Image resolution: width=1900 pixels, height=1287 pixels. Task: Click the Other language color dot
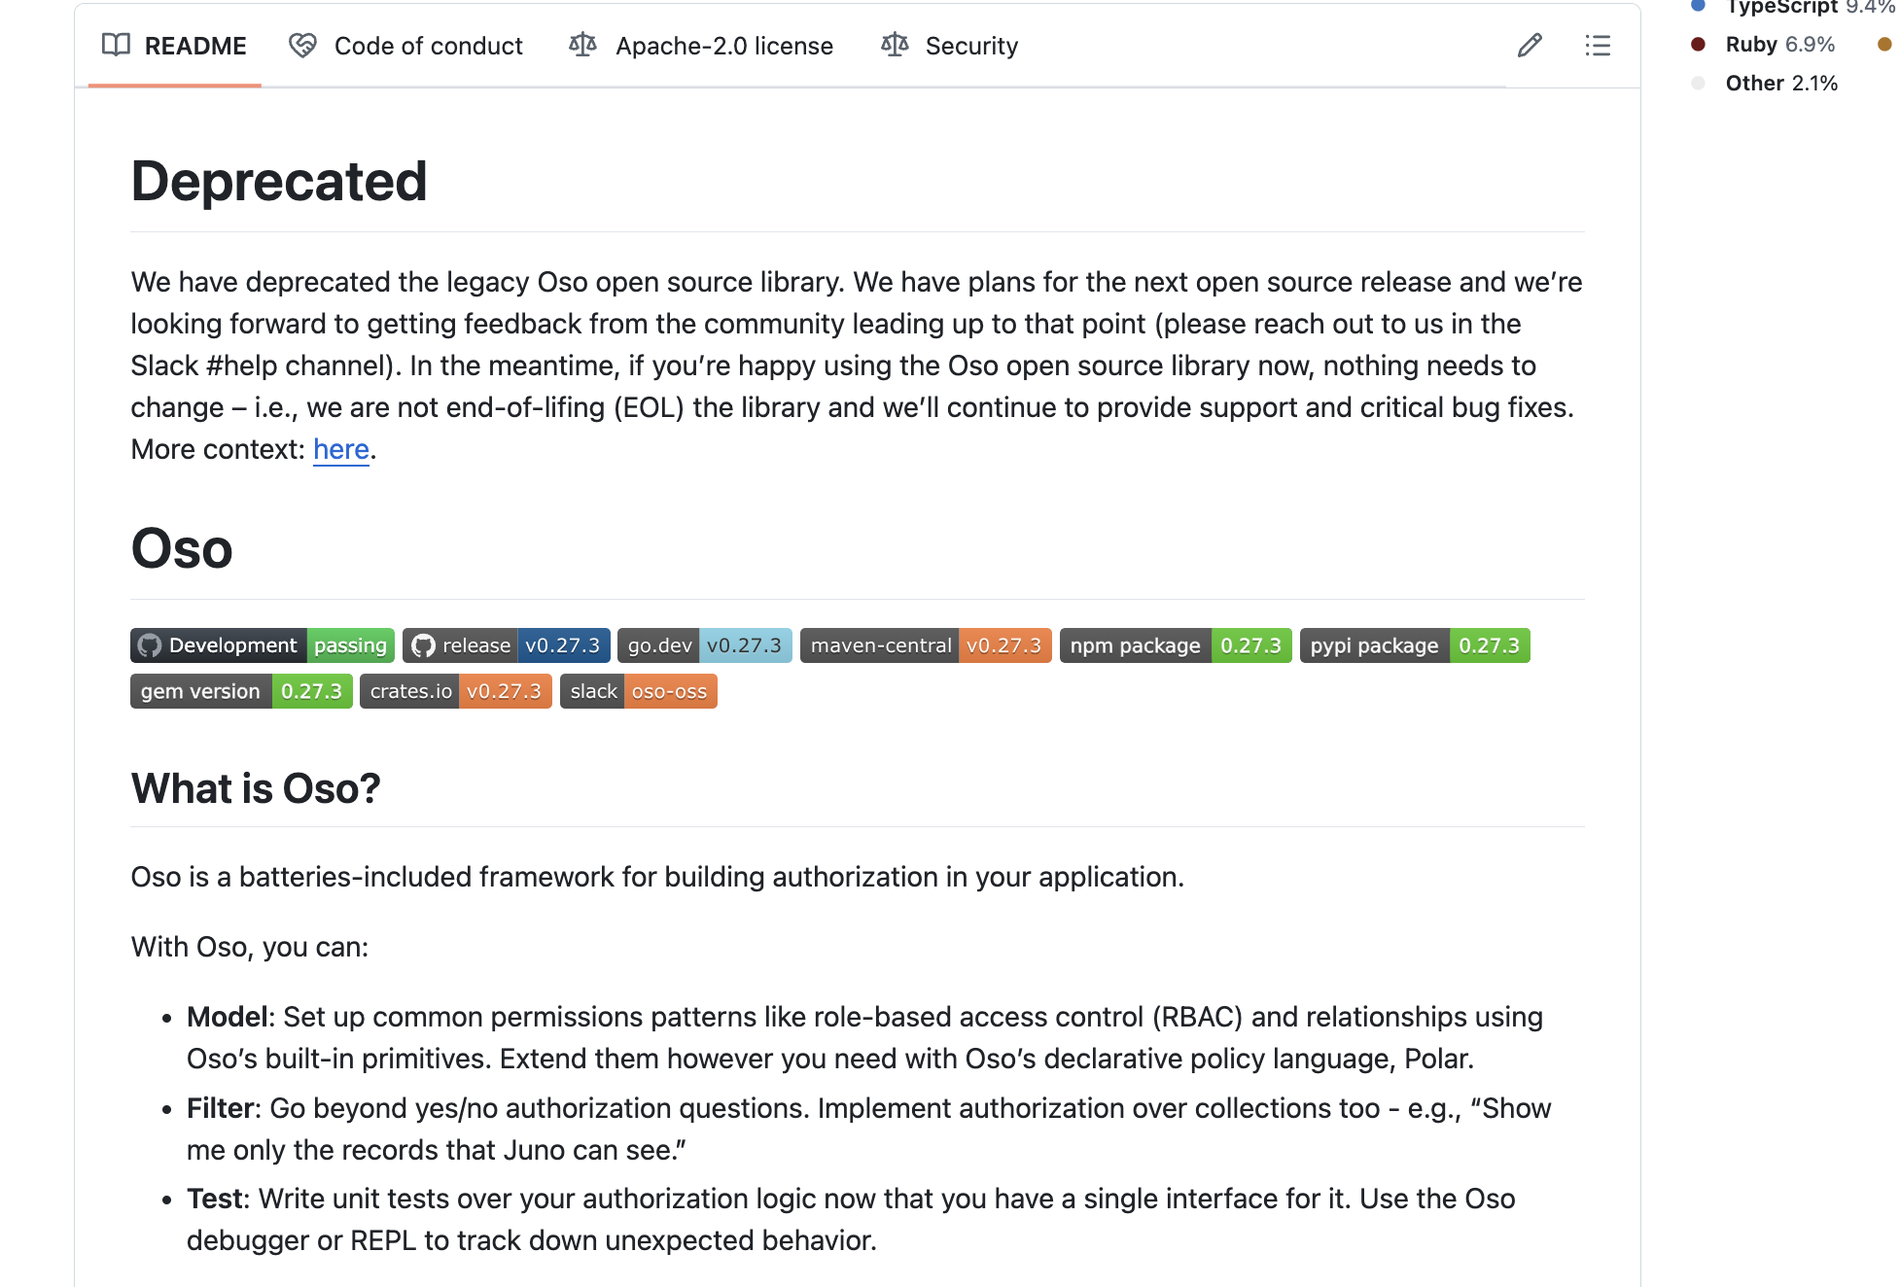click(1698, 83)
